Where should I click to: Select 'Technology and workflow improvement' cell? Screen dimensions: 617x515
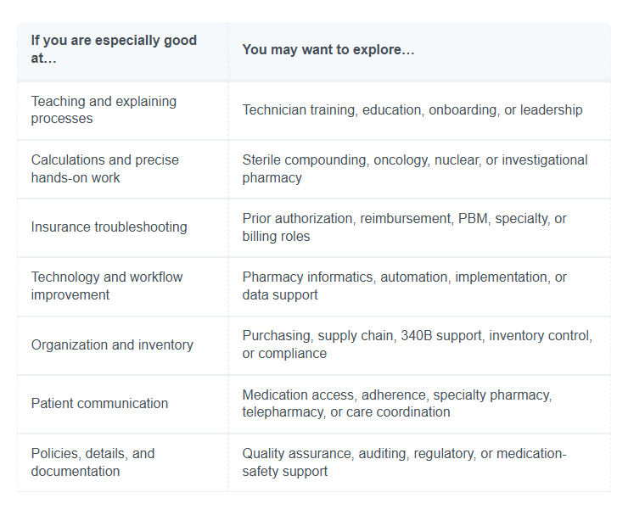pyautogui.click(x=122, y=286)
